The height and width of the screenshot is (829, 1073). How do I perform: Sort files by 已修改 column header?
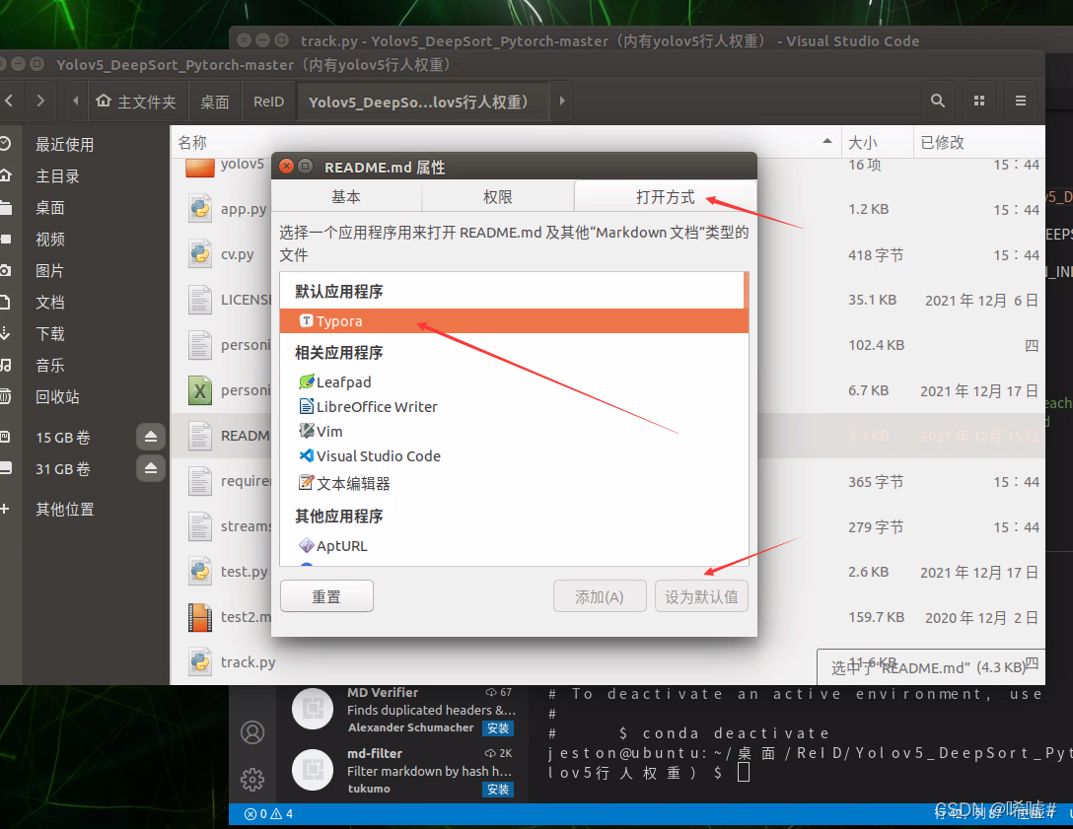point(978,142)
